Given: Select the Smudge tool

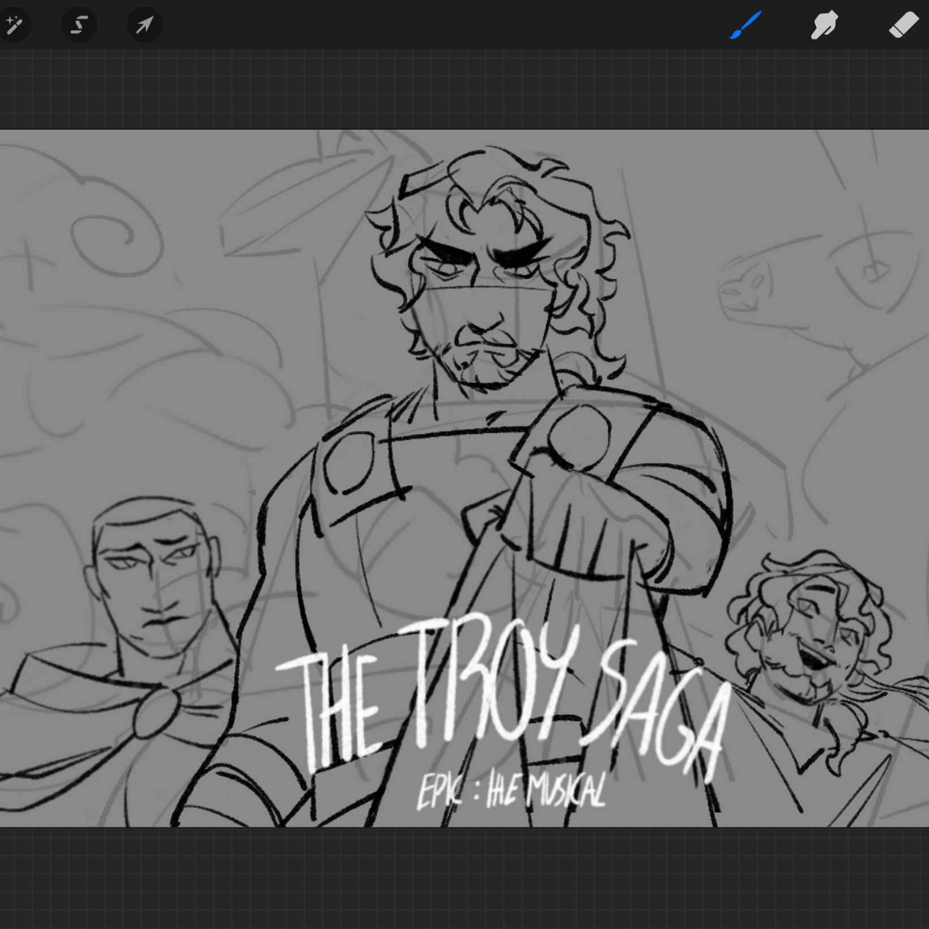Looking at the screenshot, I should click(x=824, y=25).
